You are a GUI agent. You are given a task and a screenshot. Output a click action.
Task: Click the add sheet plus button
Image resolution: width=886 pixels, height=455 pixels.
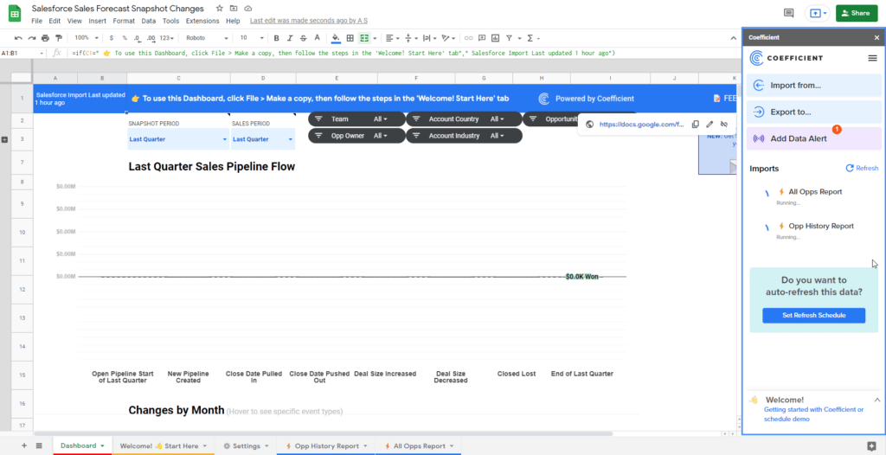23,445
